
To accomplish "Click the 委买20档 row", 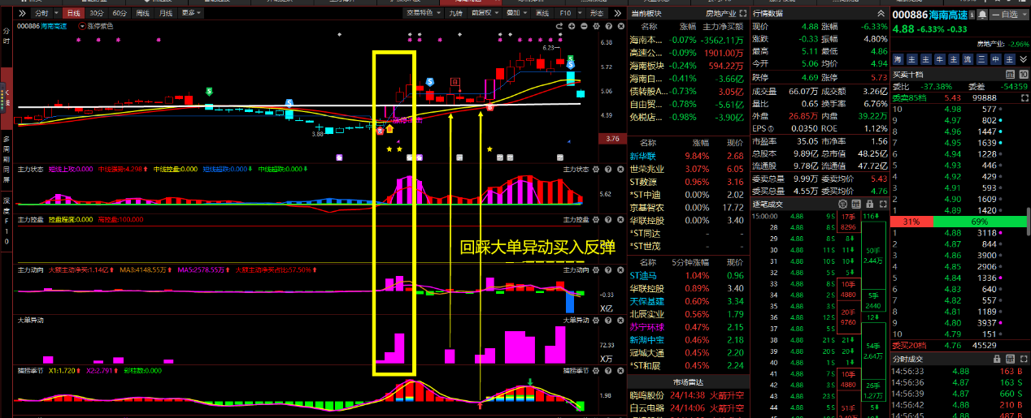I will coord(959,344).
